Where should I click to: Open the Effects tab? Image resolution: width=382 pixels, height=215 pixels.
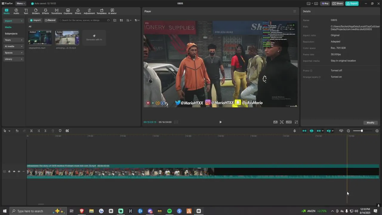coord(45,11)
